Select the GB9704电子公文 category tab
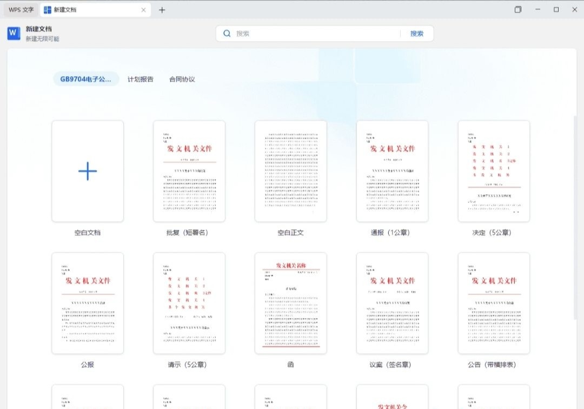 (x=86, y=79)
